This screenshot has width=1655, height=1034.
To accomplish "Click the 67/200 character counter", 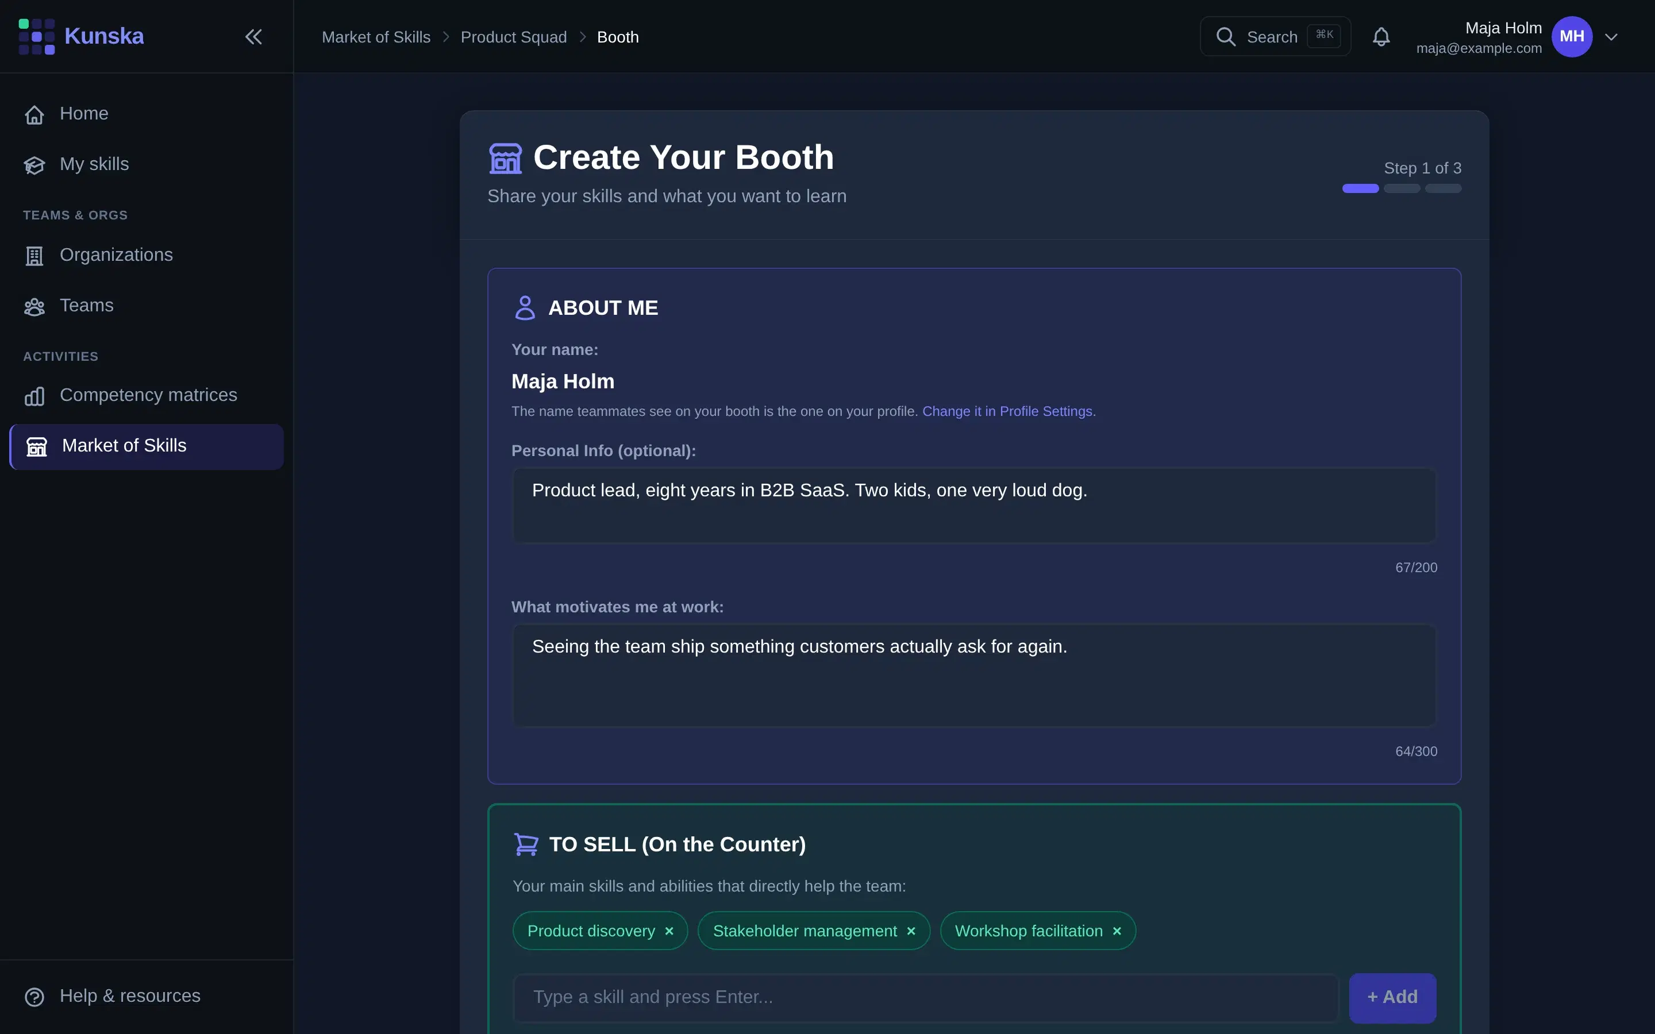I will tap(1417, 568).
